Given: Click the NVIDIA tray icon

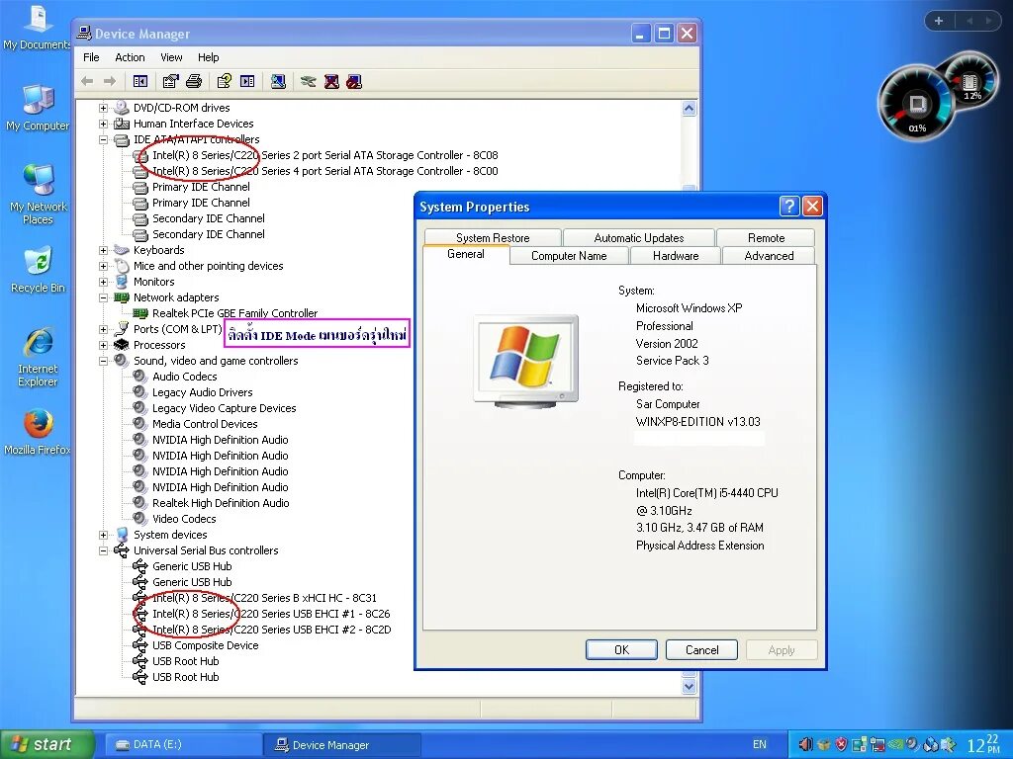Looking at the screenshot, I should [x=894, y=745].
